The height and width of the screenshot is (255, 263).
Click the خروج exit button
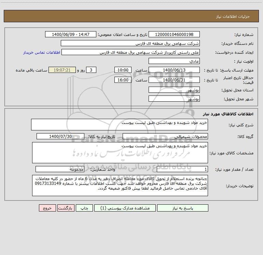[47, 208]
